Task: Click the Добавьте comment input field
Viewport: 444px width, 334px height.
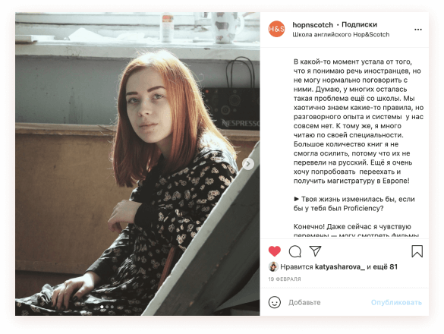Action: [x=326, y=302]
